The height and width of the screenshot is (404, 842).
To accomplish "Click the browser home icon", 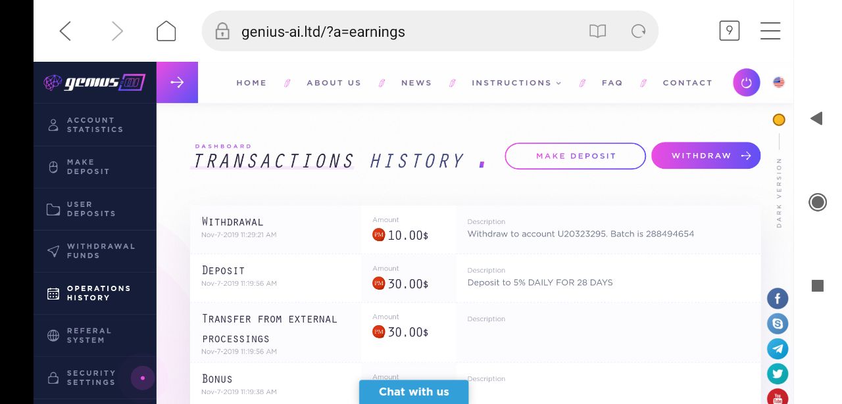I will click(x=166, y=31).
